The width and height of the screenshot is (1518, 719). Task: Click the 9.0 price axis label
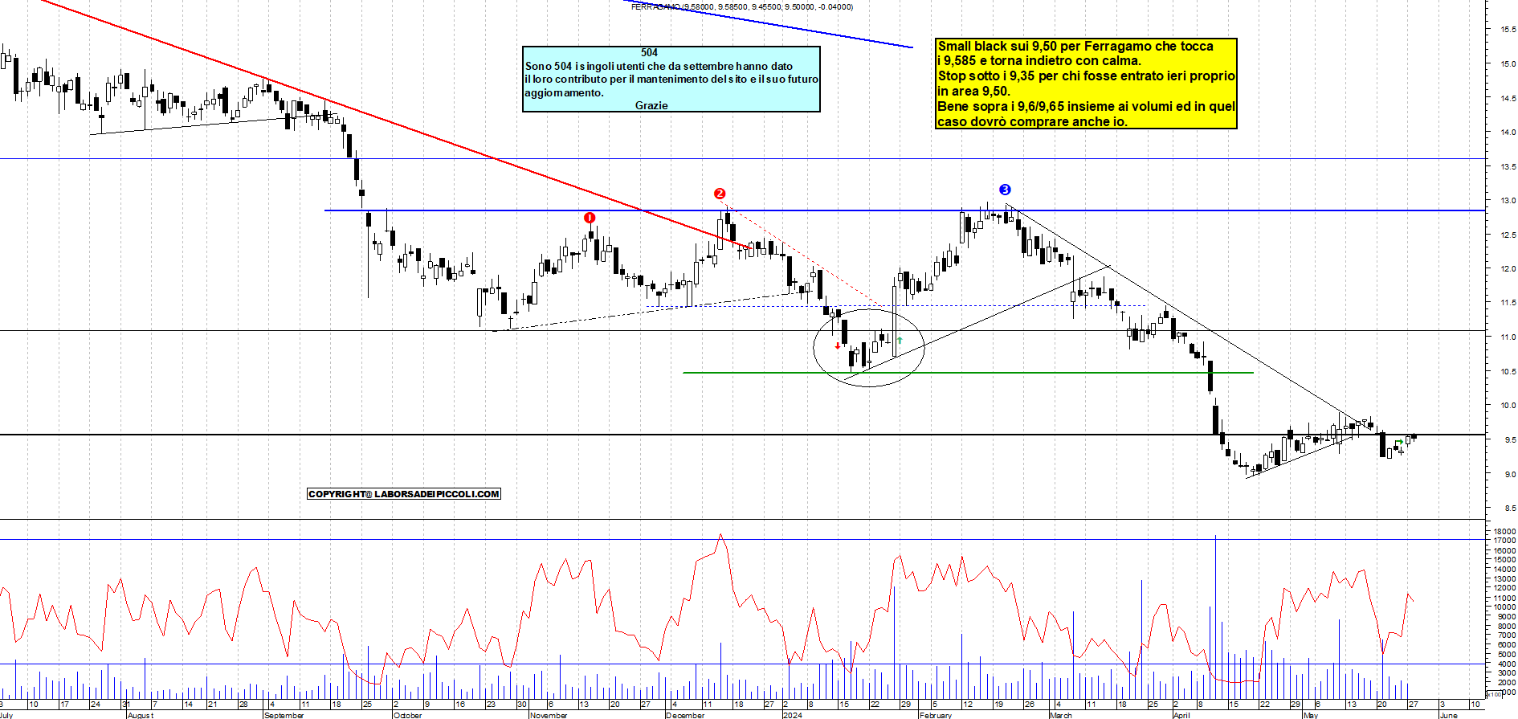tap(1510, 474)
